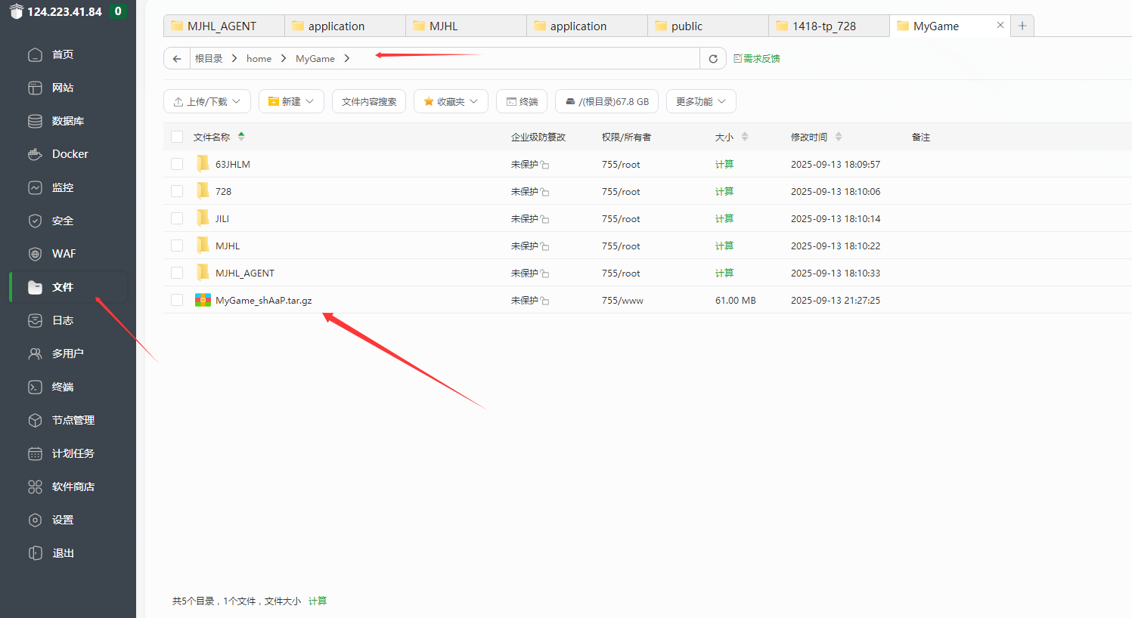
Task: Expand the 更多功能 more functions dropdown
Action: pos(701,101)
